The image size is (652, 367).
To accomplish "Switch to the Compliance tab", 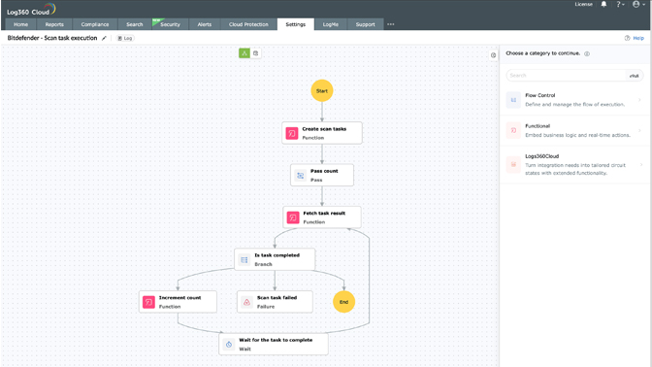I will pos(95,24).
